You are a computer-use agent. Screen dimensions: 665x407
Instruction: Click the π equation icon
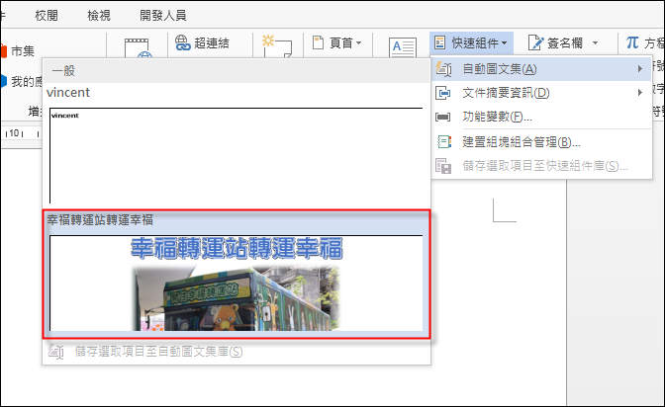632,42
